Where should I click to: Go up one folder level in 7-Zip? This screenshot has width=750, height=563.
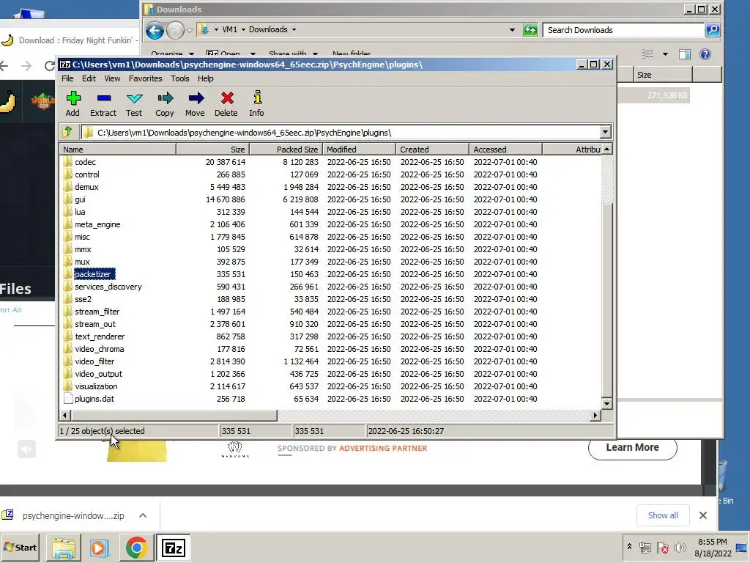tap(67, 132)
